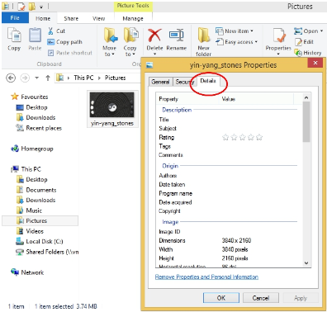Open the Easy access dropdown

[236, 42]
